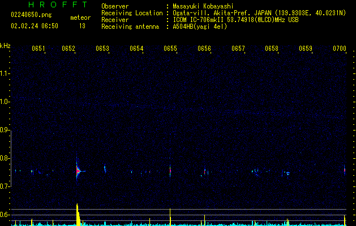Select the ICOM IC-706mkII receiver text
The width and height of the screenshot is (356, 226).
click(x=235, y=20)
